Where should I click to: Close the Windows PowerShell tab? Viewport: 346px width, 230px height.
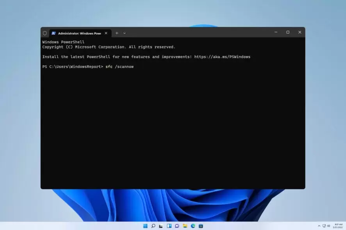point(106,33)
